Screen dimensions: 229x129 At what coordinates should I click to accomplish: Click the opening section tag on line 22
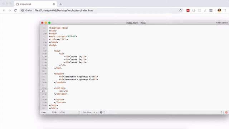[x=60, y=88]
